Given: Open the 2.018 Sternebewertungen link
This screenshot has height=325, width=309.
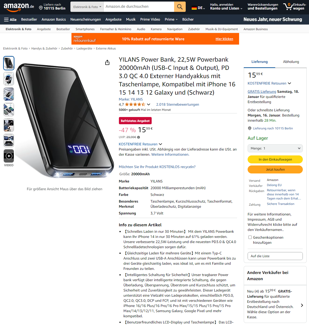Looking at the screenshot, I should 177,105.
